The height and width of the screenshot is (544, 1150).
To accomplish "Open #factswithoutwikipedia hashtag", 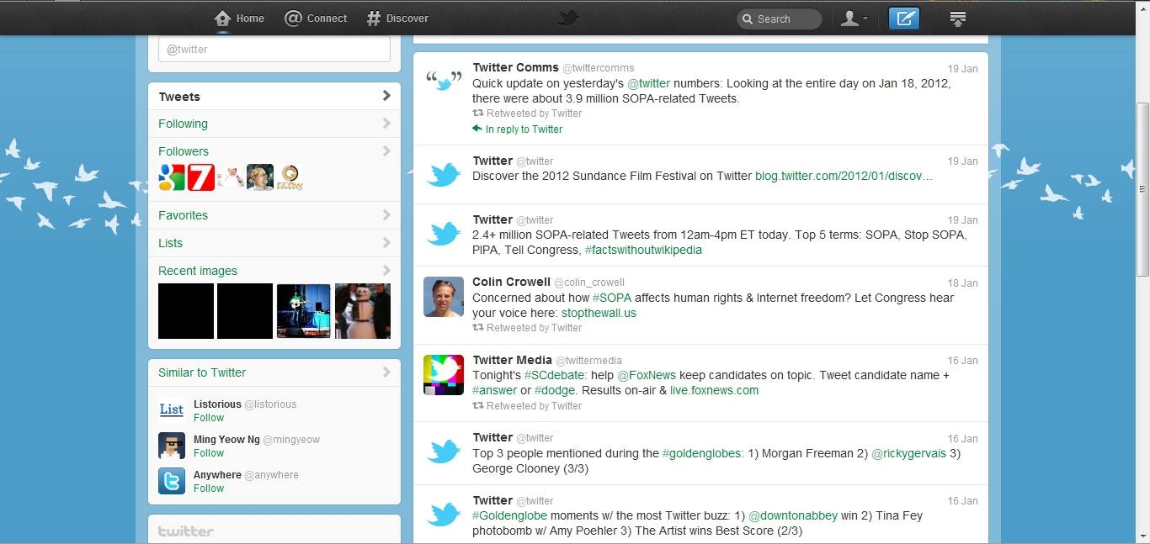I will click(x=643, y=251).
